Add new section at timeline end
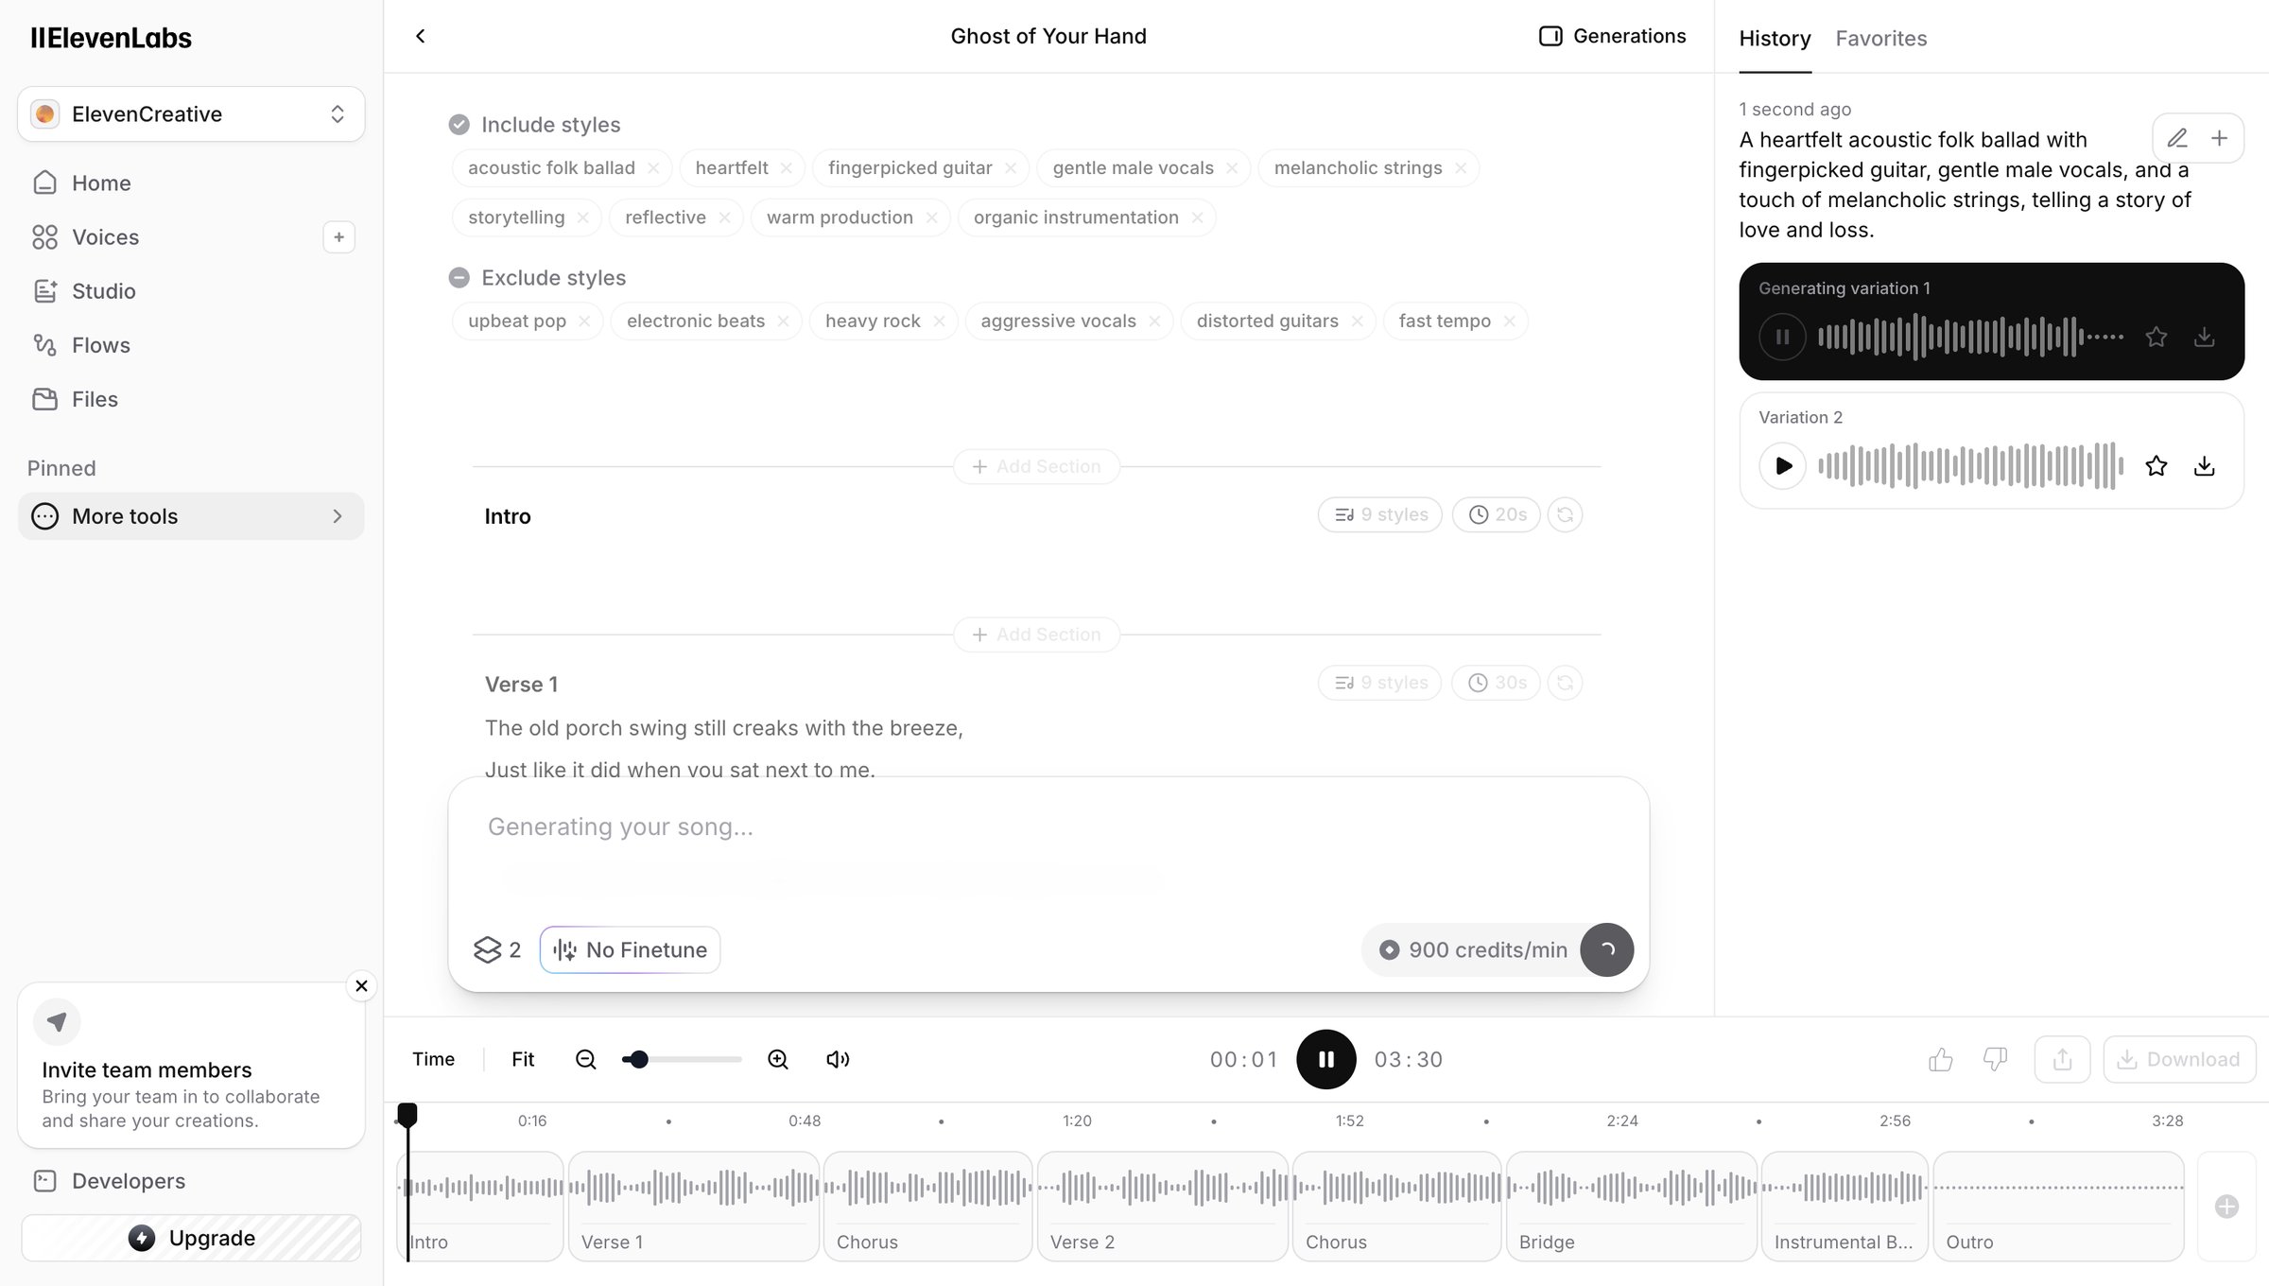The width and height of the screenshot is (2269, 1286). [2226, 1207]
